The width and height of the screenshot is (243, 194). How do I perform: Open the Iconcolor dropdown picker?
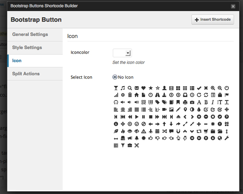coord(122,53)
